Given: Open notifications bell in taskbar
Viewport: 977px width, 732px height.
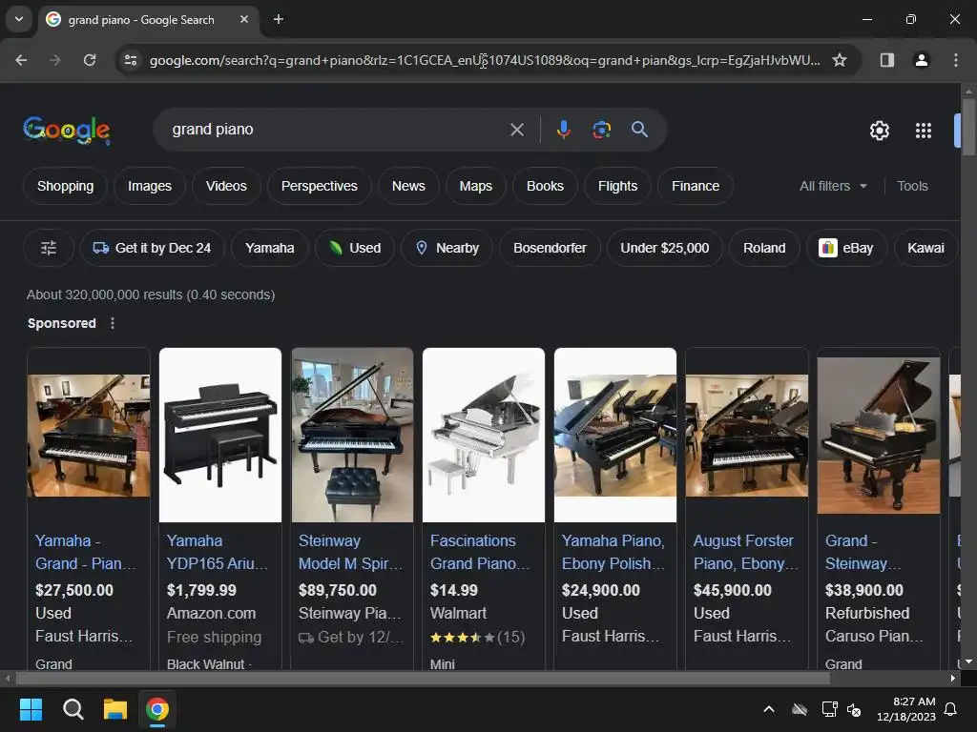Looking at the screenshot, I should [951, 709].
